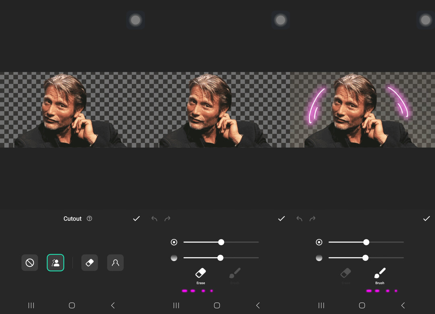Tap Android home button below the Brush tool

pos(362,306)
